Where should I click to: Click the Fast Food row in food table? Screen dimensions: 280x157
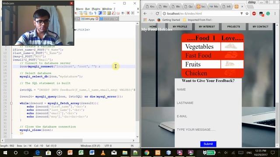pyautogui.click(x=213, y=55)
